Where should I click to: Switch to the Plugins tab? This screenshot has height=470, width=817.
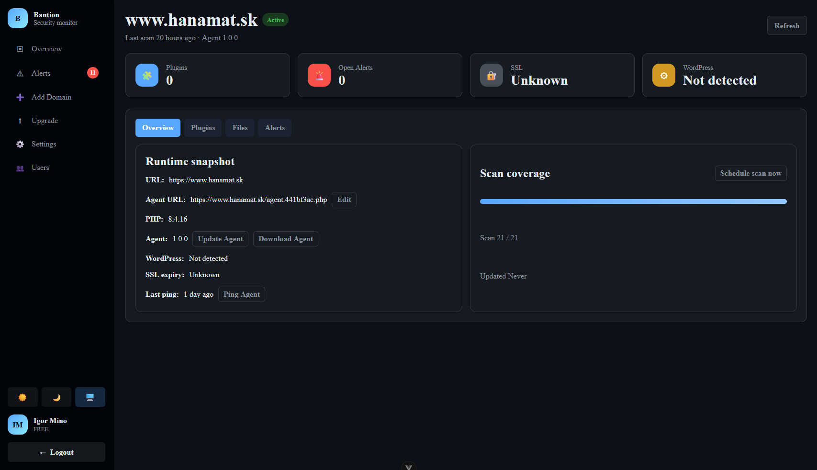click(x=203, y=128)
